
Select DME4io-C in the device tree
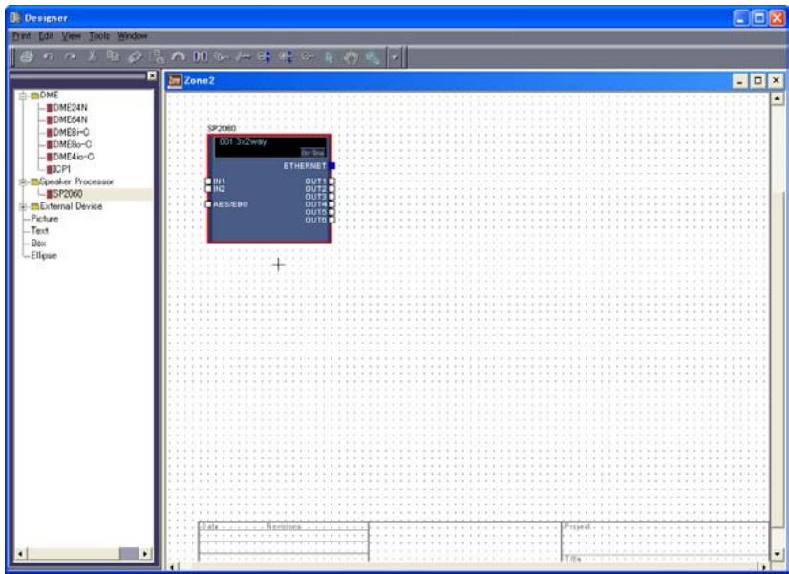(70, 157)
